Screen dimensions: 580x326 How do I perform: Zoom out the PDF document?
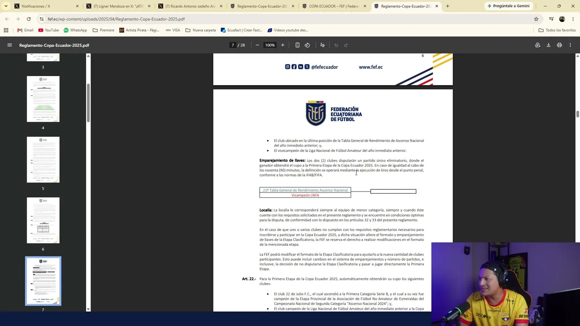coord(257,45)
